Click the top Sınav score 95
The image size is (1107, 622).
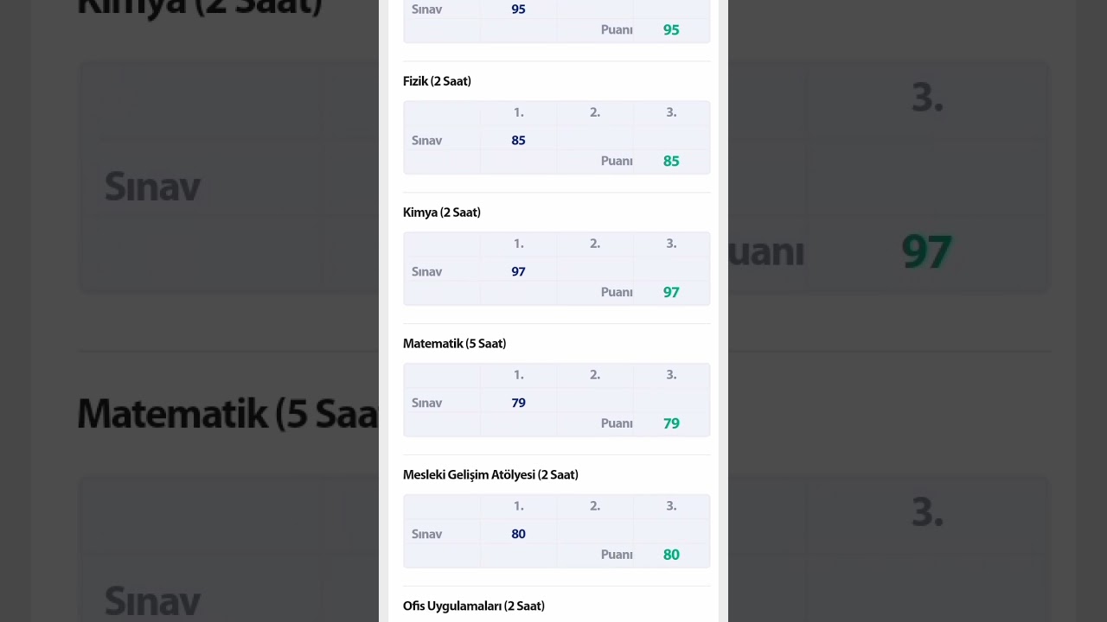pyautogui.click(x=518, y=9)
